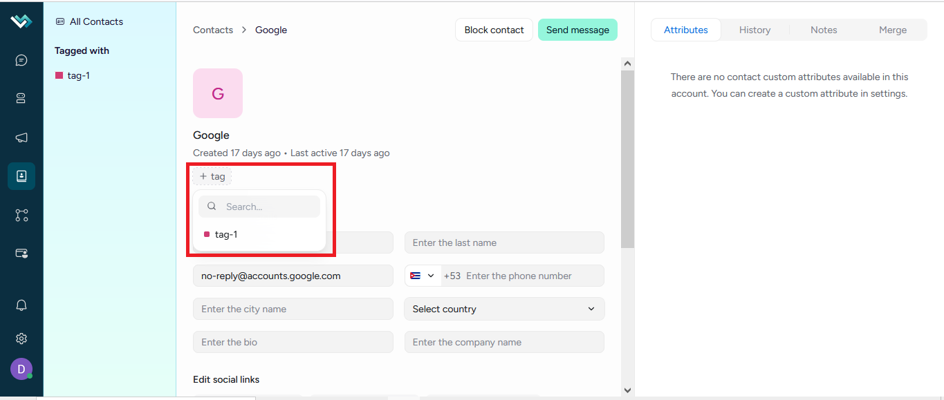Click the scrollbar down arrow
The image size is (944, 400).
click(x=627, y=390)
